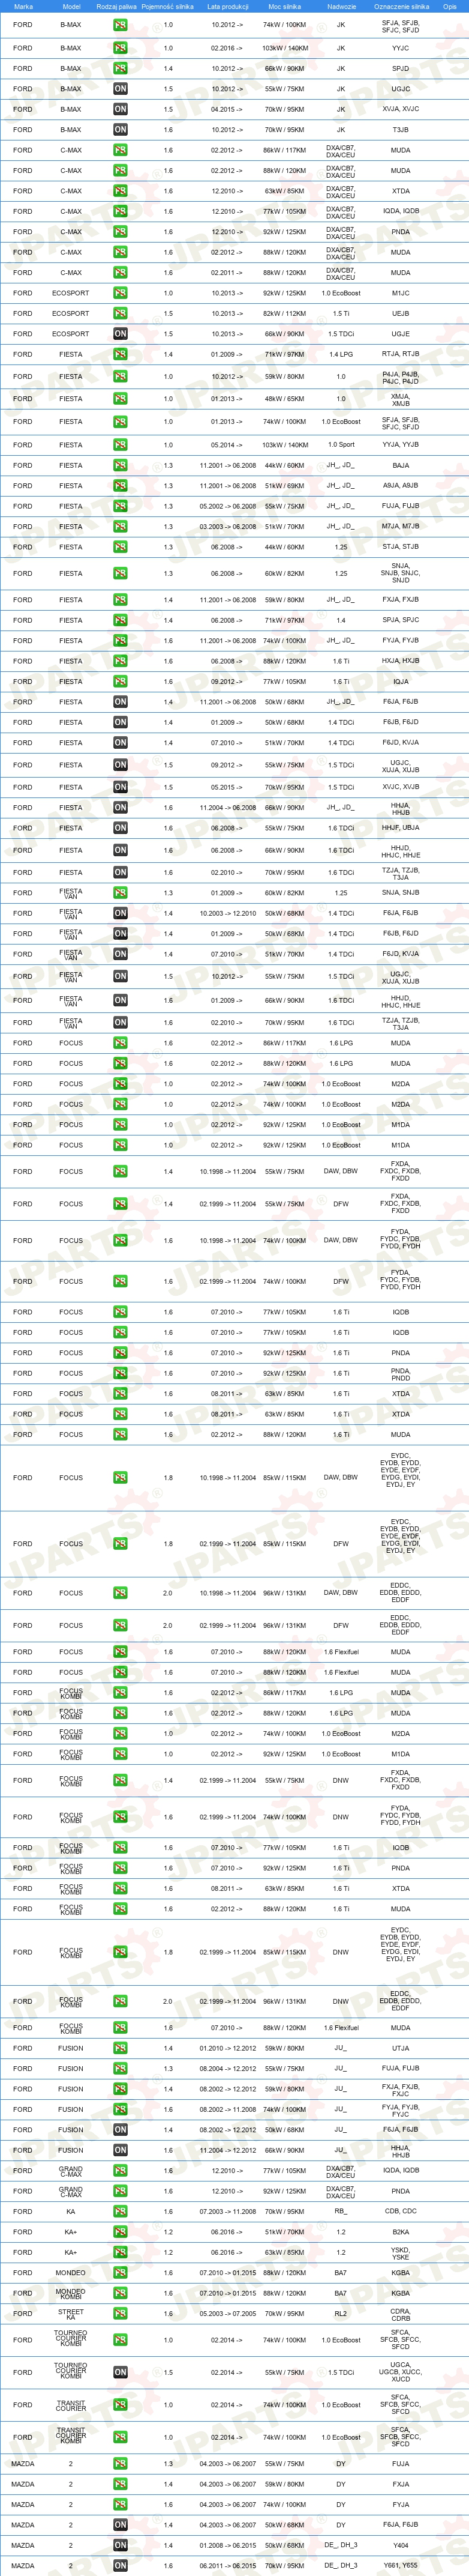The image size is (469, 2576).
Task: Click petrol icon in FUSION UTJA row
Action: pyautogui.click(x=120, y=2048)
